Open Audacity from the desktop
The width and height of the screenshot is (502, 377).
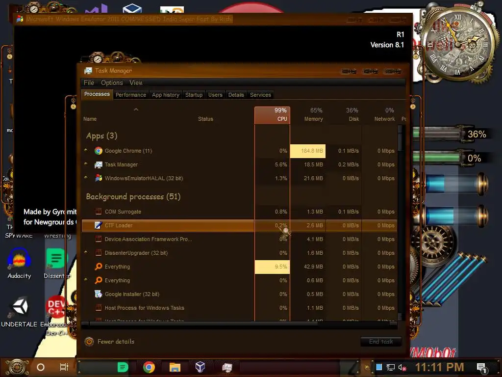point(19,263)
